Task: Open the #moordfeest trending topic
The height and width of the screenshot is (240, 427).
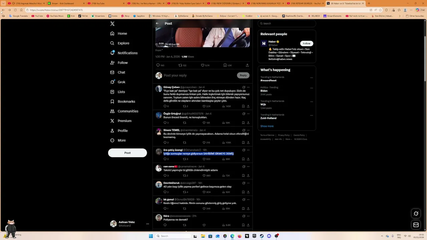Action: tap(269, 80)
